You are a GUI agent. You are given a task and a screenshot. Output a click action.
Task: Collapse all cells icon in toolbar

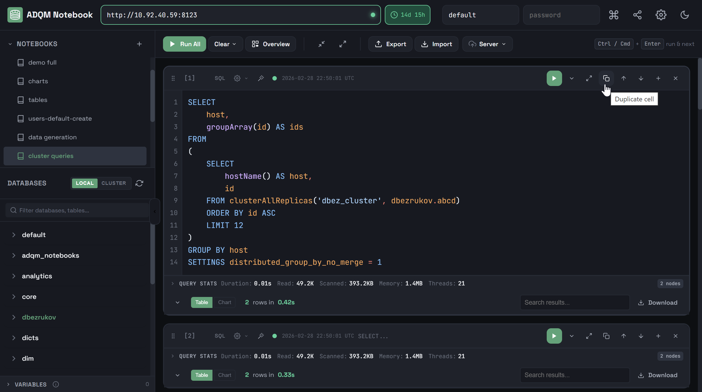pos(322,44)
